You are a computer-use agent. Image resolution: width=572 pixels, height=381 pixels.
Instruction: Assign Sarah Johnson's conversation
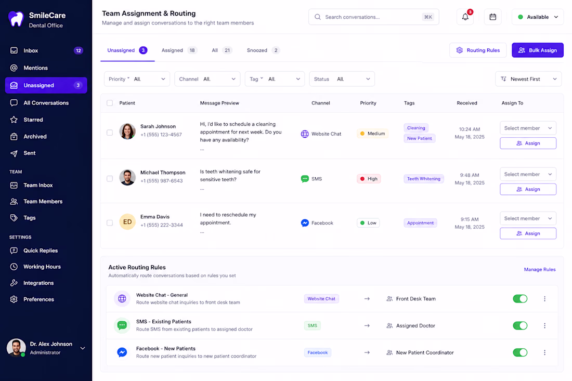(528, 143)
